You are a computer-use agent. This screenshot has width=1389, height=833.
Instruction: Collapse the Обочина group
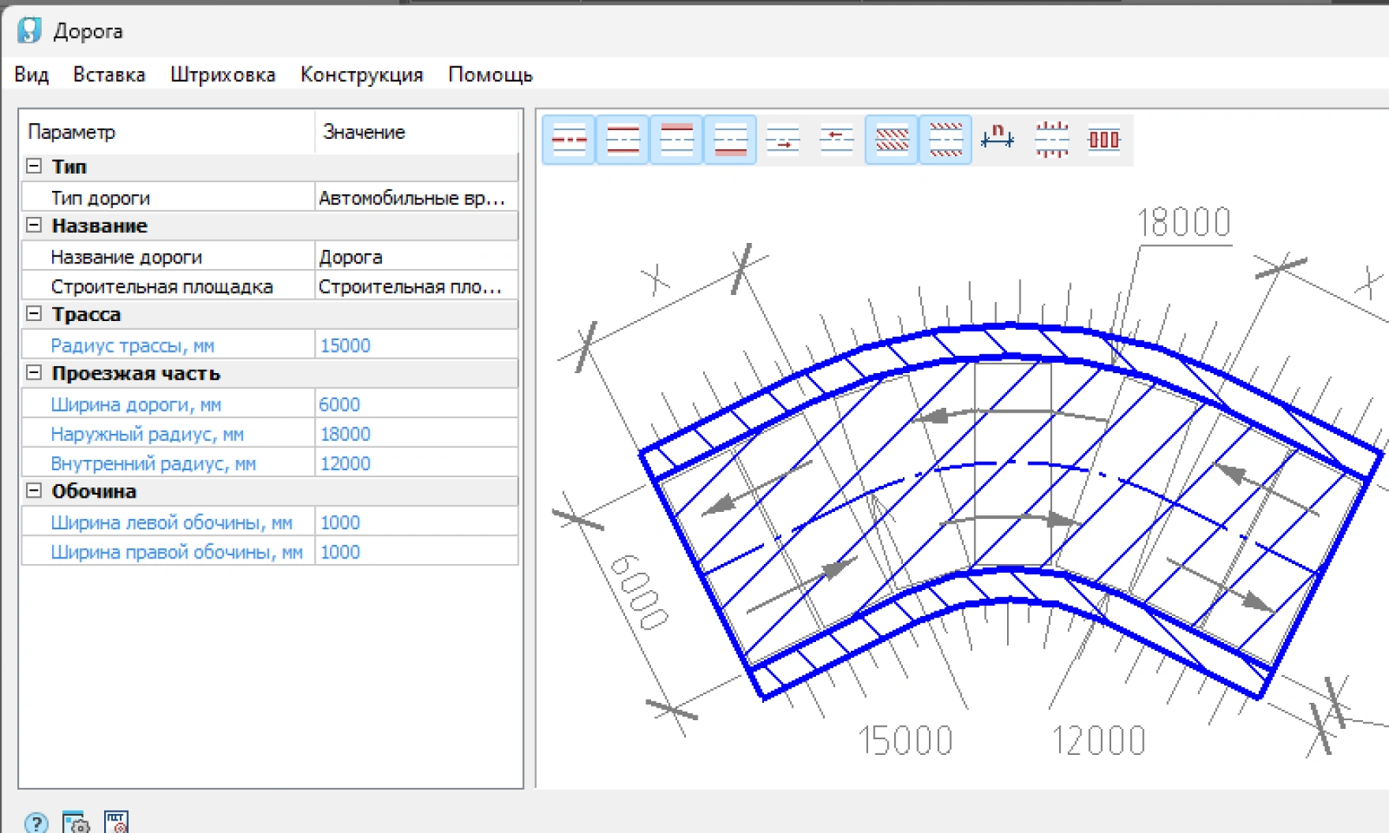[x=34, y=491]
